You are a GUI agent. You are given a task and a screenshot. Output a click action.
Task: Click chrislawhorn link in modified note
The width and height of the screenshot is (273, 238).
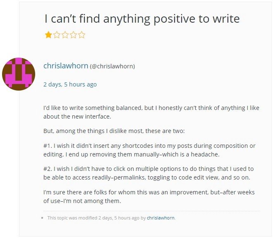161,218
